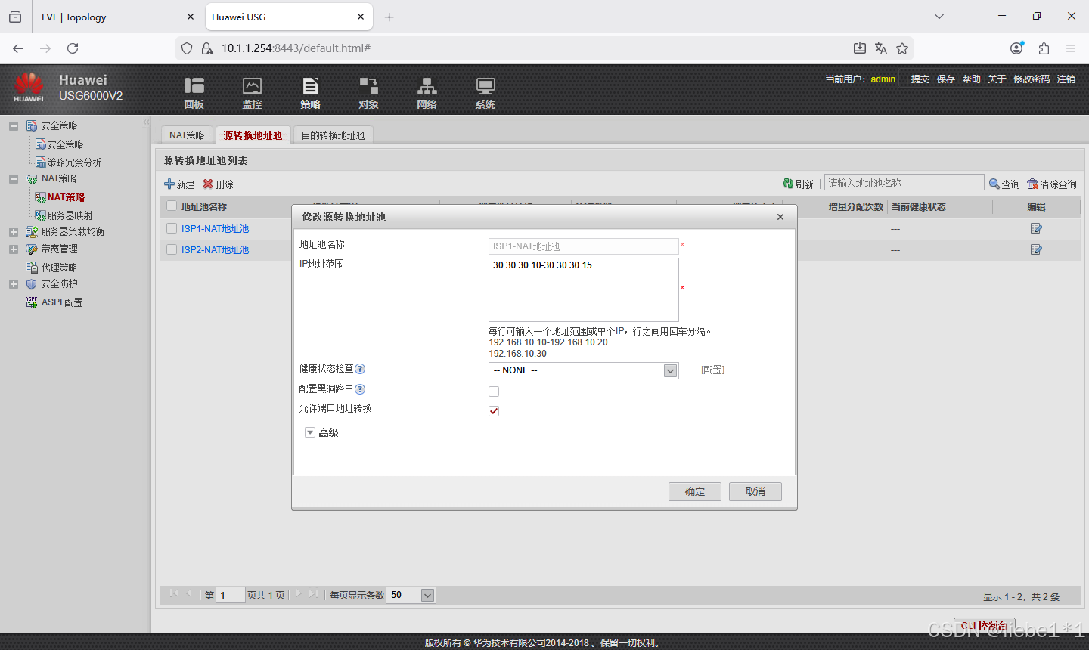Image resolution: width=1089 pixels, height=650 pixels.
Task: Open a new browser tab
Action: tap(389, 17)
